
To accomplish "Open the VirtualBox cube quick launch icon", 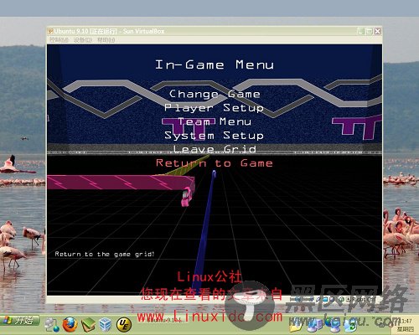I will (x=106, y=325).
